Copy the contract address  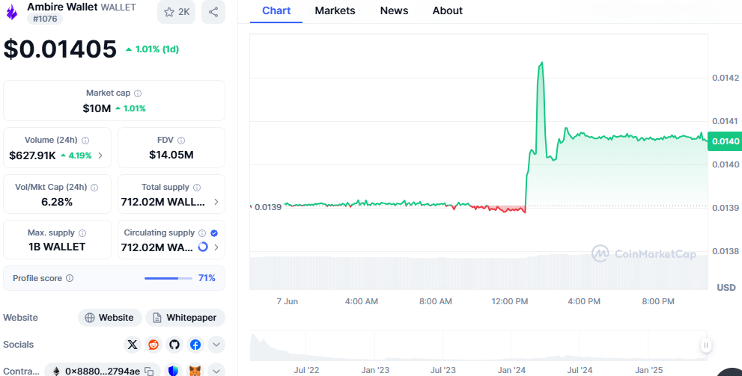point(148,371)
